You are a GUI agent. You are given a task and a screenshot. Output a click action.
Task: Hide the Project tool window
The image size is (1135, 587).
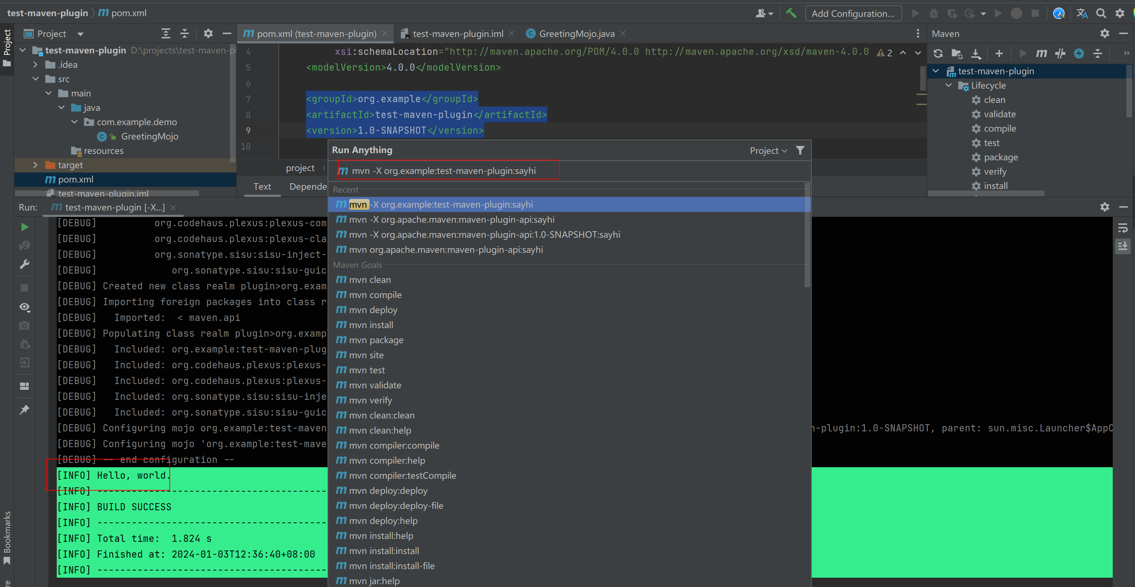tap(227, 33)
